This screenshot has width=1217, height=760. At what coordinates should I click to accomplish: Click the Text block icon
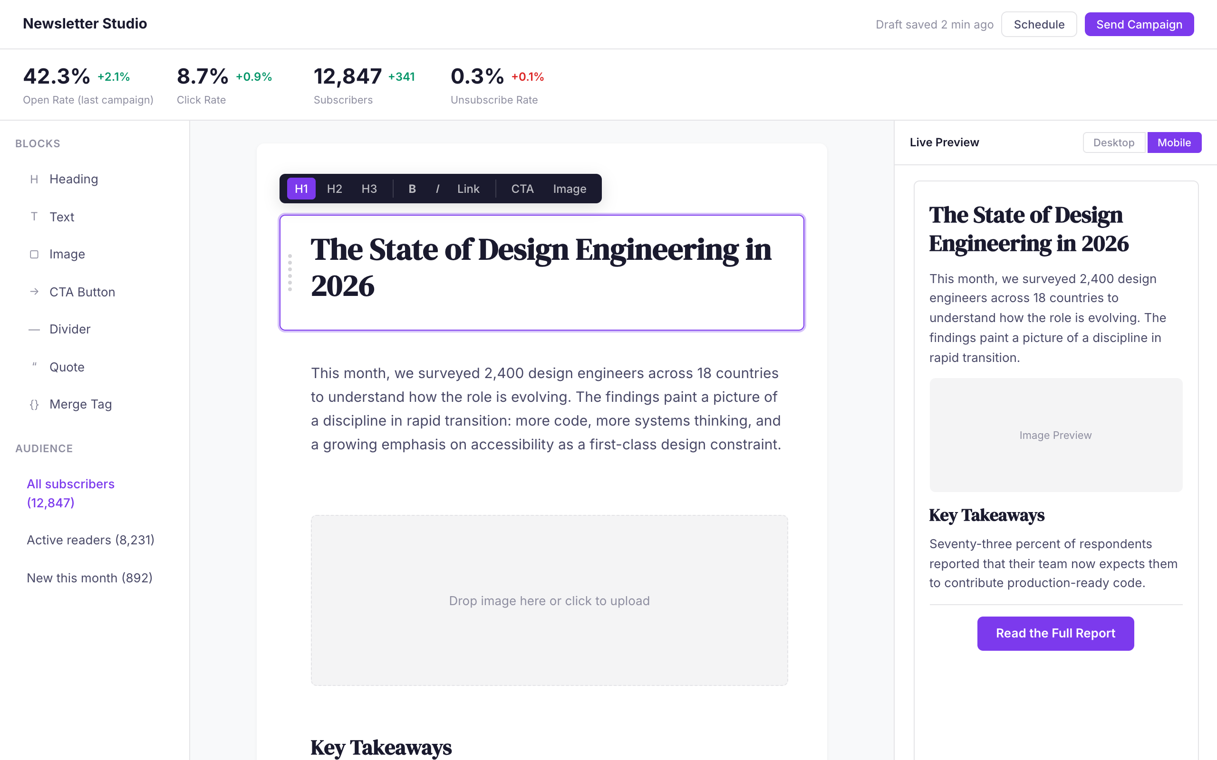click(x=34, y=217)
